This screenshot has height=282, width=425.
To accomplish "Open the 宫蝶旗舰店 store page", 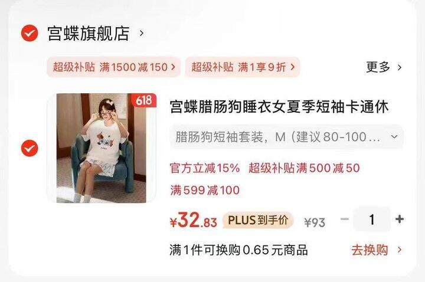I will click(x=89, y=33).
